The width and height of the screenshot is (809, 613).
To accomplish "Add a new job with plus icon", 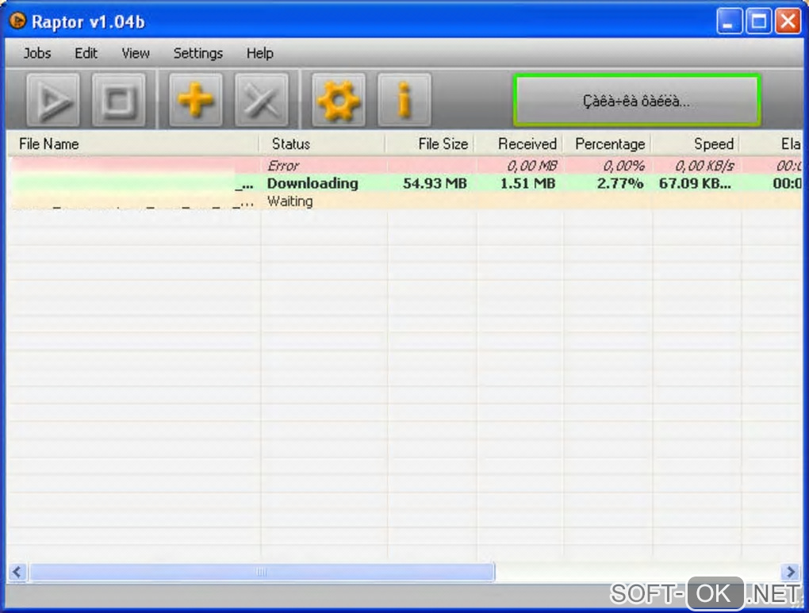I will coord(196,100).
